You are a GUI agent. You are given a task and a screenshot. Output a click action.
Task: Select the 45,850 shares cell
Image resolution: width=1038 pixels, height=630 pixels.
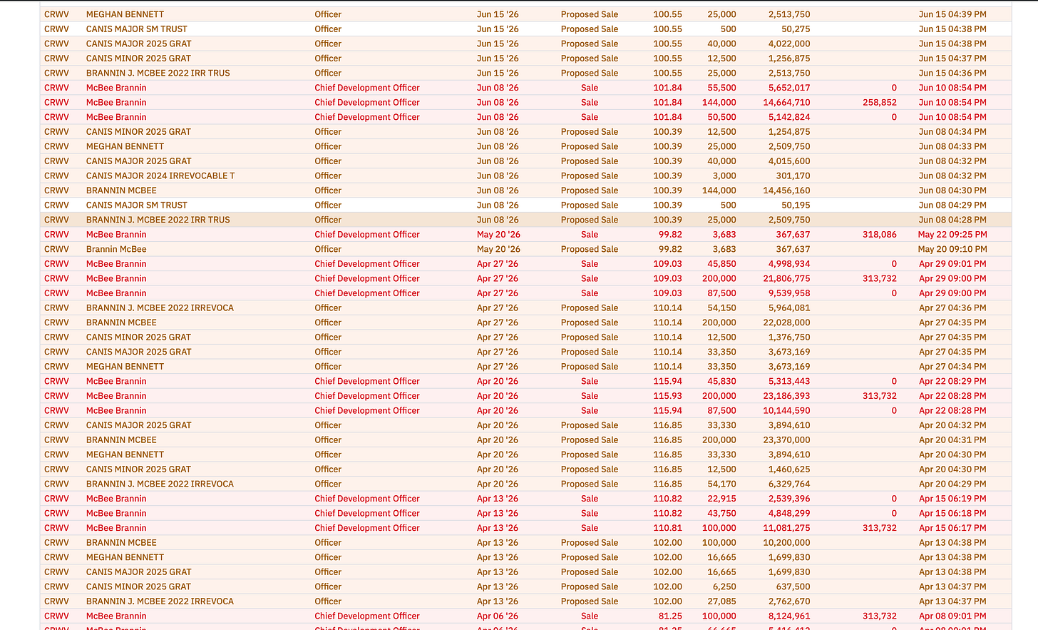pos(721,264)
